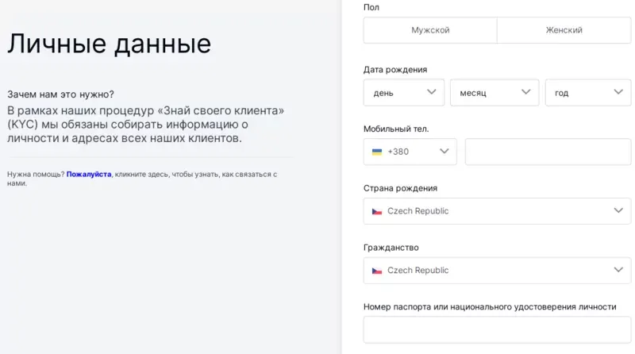
Task: Open the год birth year dropdown
Action: click(588, 93)
